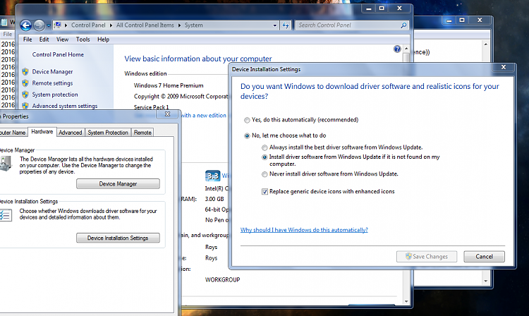Screen dimensions: 529x316
Task: Click scroll down arrow in rear right window
Action: pos(486,281)
